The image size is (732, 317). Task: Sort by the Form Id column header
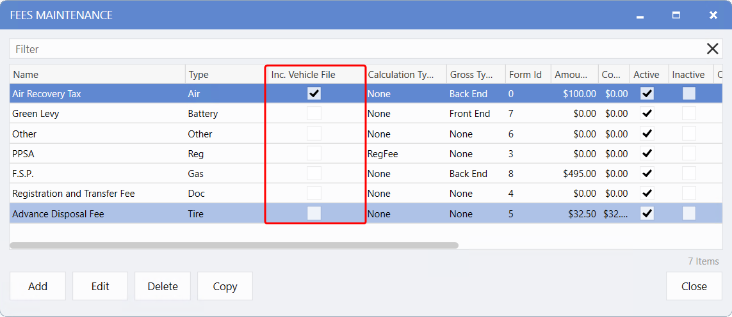525,75
